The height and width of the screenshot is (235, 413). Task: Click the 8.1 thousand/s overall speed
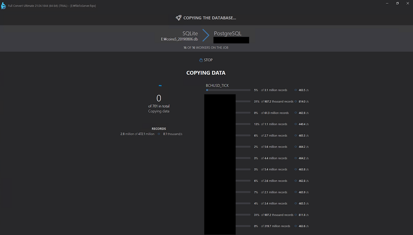[173, 134]
